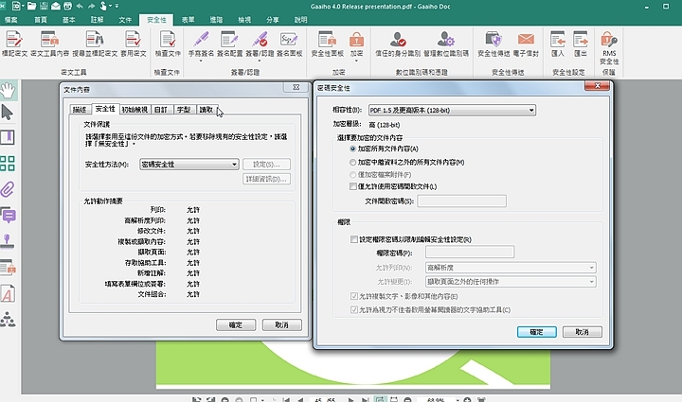Viewport: 682px width, 402px height.
Task: Open the 檔案 file menu tab
Action: pos(10,20)
